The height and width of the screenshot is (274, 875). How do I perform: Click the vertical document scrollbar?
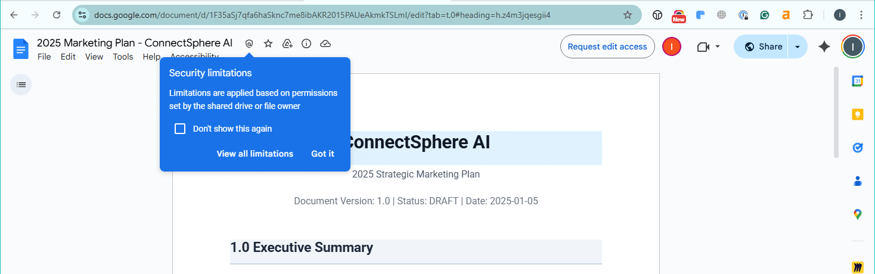[836, 112]
